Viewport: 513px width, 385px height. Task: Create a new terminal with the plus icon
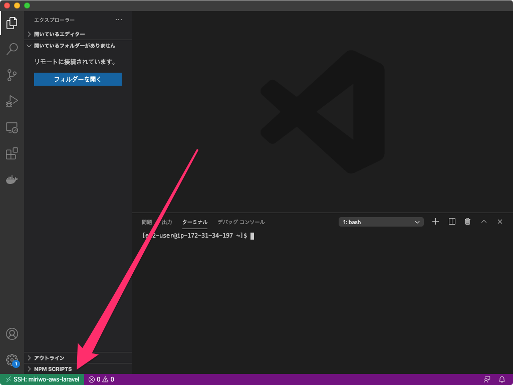[x=435, y=221]
